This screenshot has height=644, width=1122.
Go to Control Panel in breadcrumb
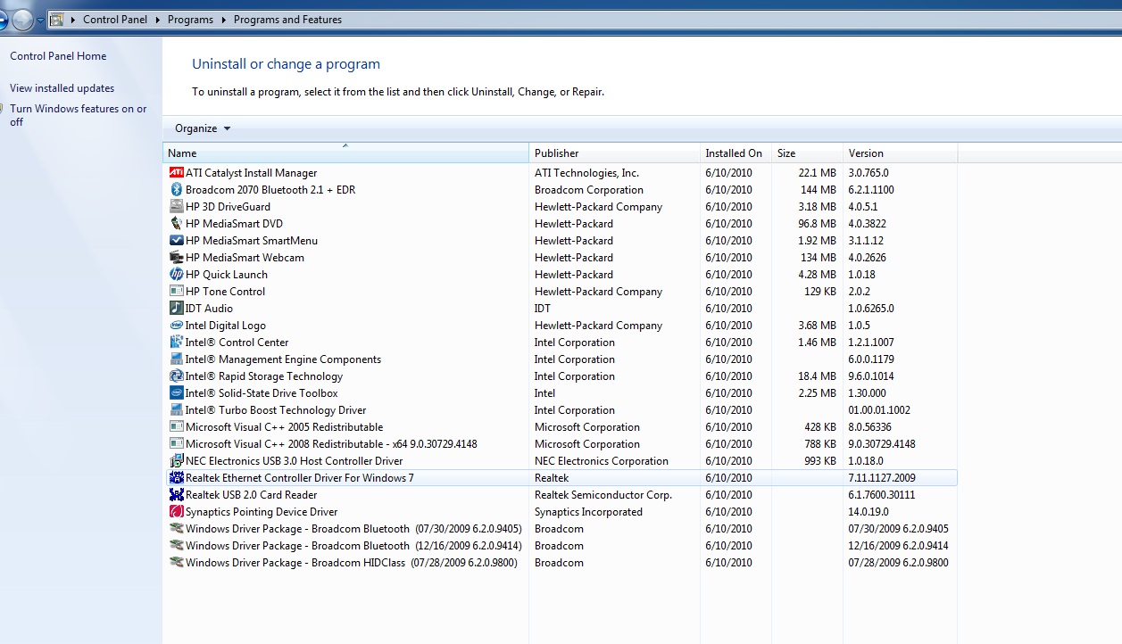(x=116, y=20)
